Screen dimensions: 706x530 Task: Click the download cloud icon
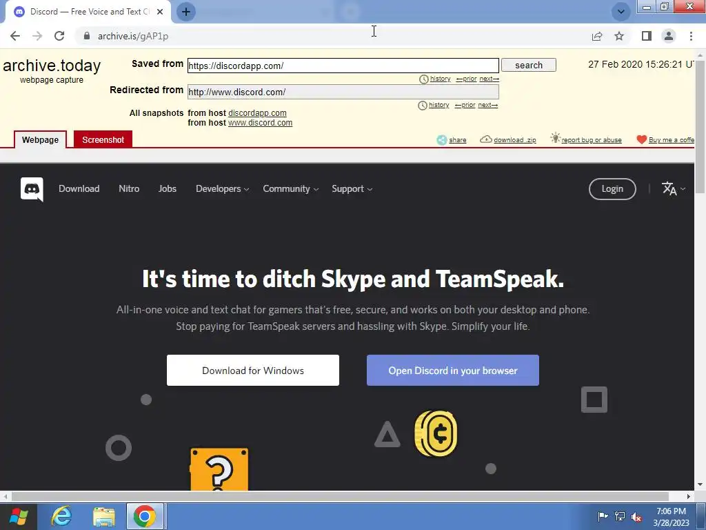[486, 139]
